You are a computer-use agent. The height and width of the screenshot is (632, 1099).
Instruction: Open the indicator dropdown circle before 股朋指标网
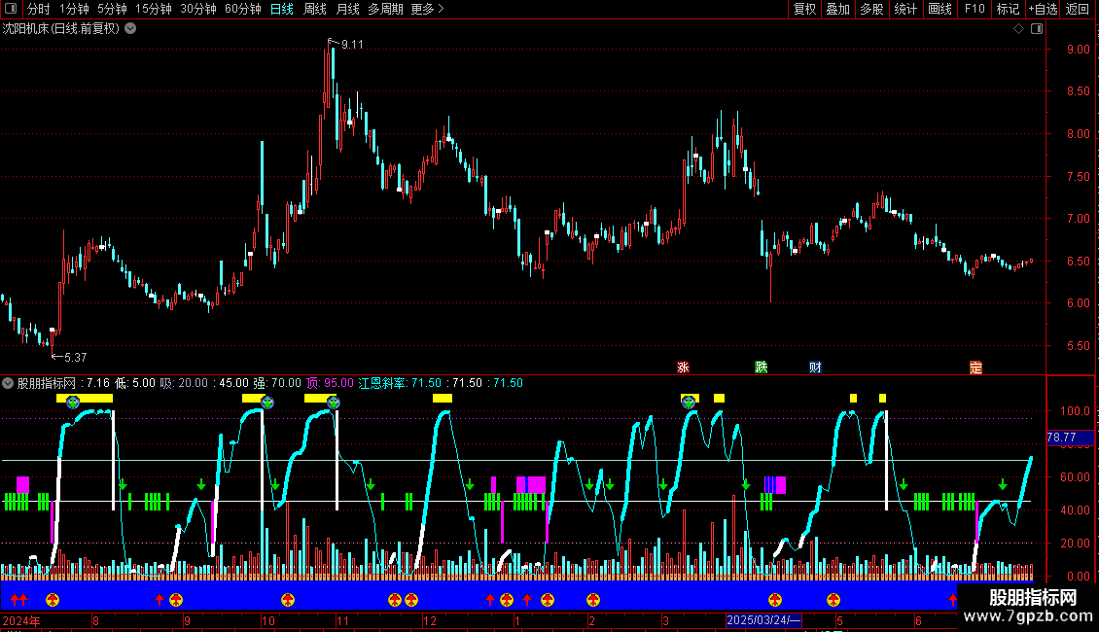pyautogui.click(x=8, y=383)
